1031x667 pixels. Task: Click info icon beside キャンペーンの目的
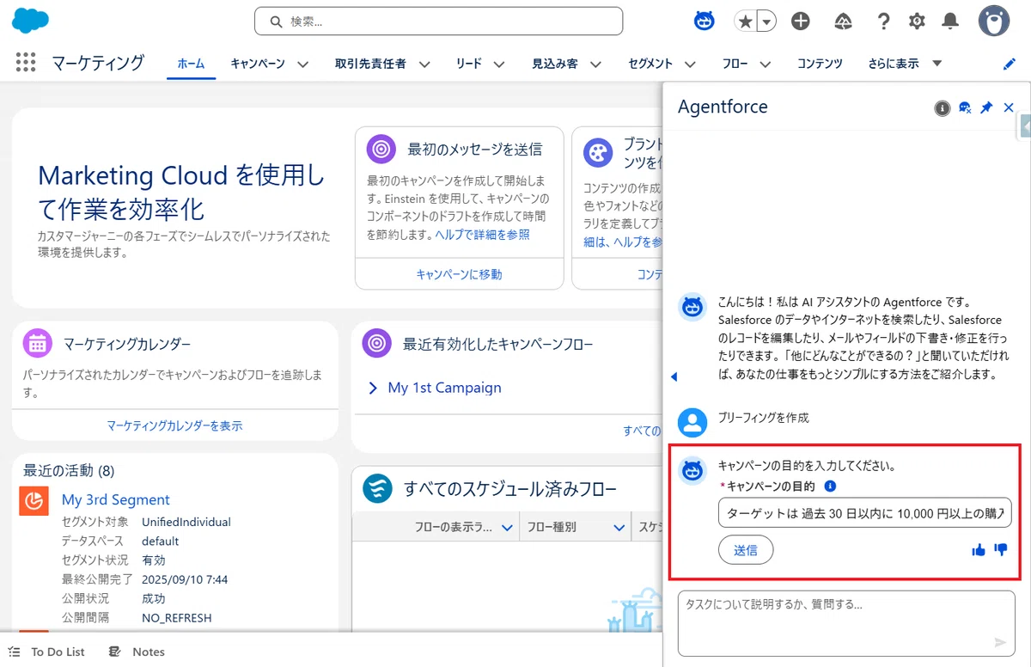point(830,486)
